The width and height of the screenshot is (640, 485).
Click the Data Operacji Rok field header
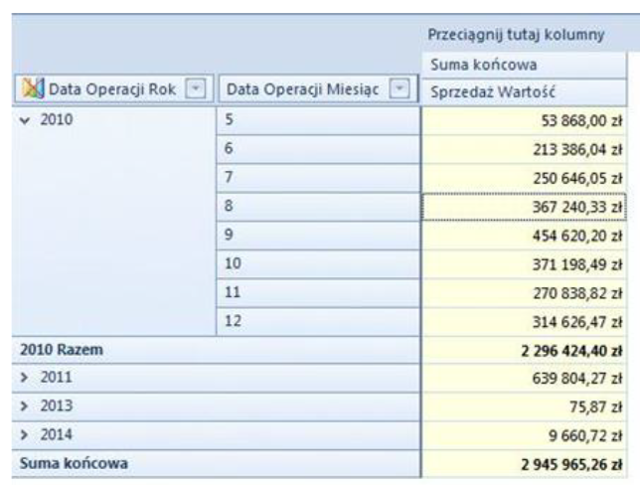[x=107, y=92]
